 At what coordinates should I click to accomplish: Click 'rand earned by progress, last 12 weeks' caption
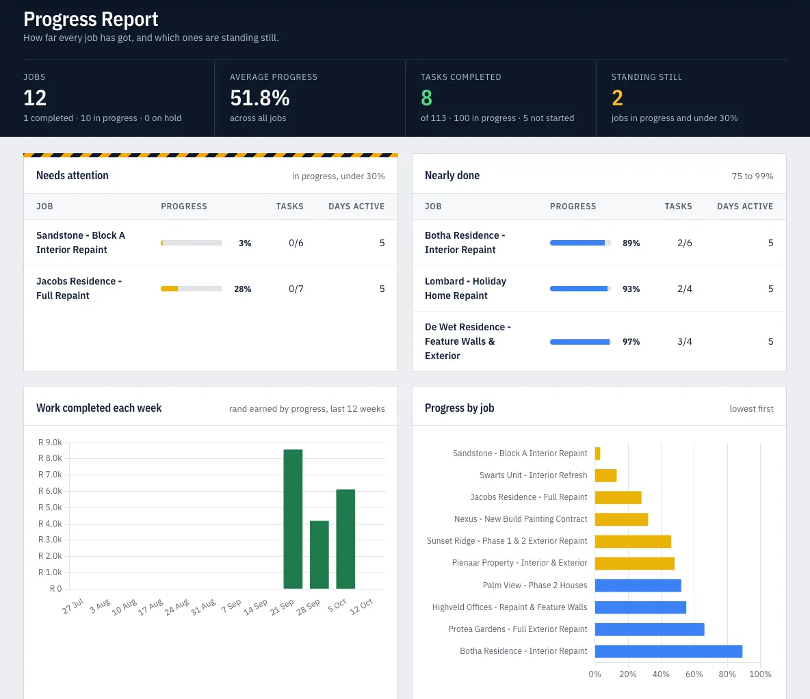click(307, 408)
